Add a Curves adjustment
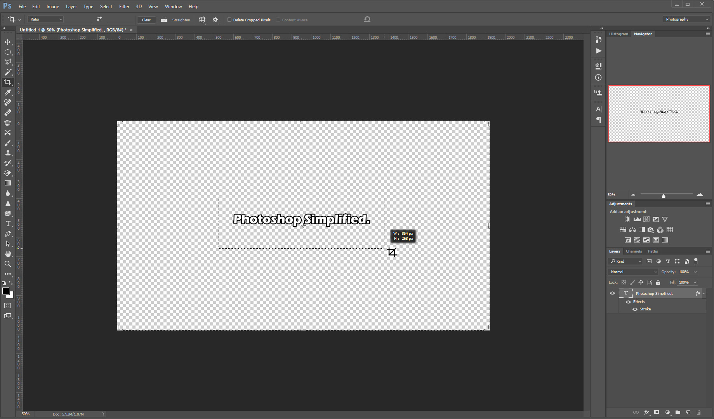 click(646, 219)
